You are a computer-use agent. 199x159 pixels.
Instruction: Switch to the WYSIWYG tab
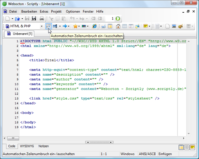(x=27, y=146)
